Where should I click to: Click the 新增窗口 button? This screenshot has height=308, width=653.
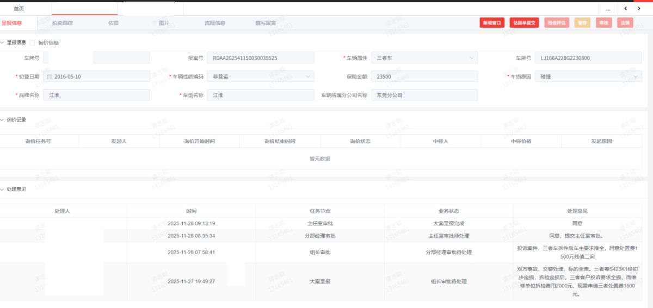[x=492, y=23]
